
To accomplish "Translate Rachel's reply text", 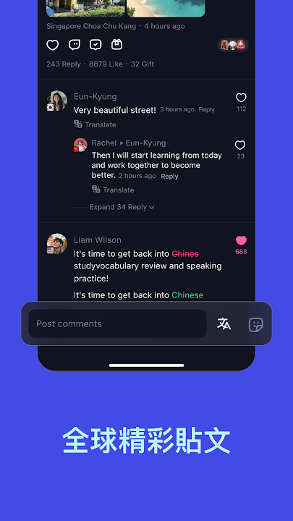I will (113, 190).
